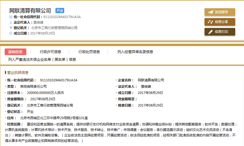Click the share nodes icon on 信息分享

click(x=211, y=22)
